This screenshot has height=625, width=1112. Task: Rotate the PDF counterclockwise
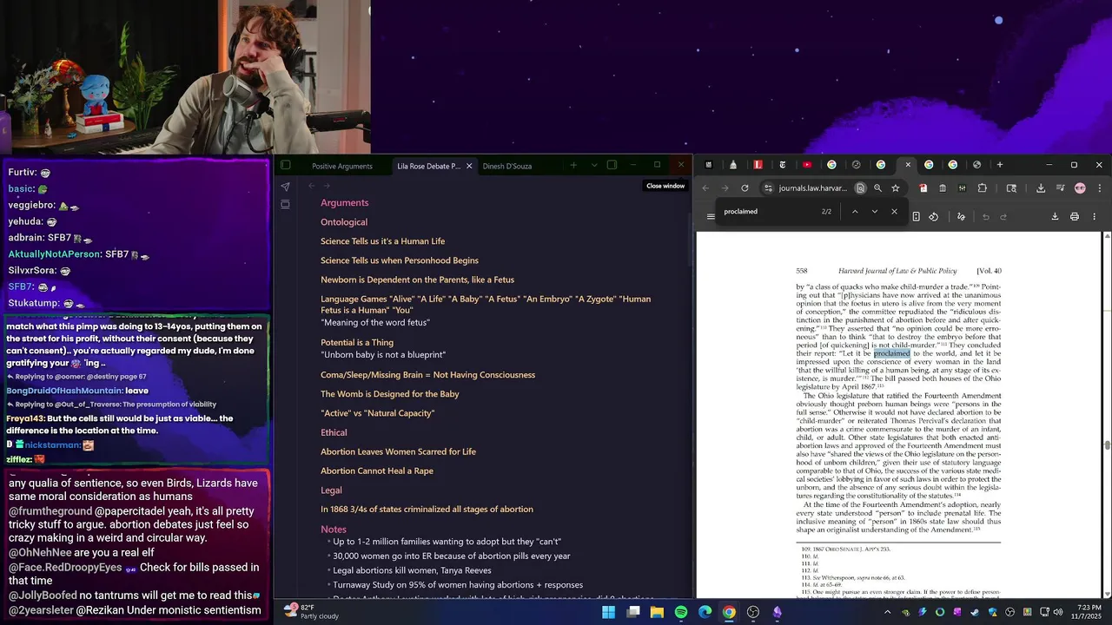(934, 216)
